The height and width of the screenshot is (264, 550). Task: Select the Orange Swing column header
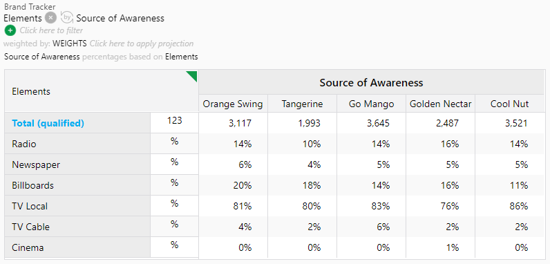[x=233, y=104]
